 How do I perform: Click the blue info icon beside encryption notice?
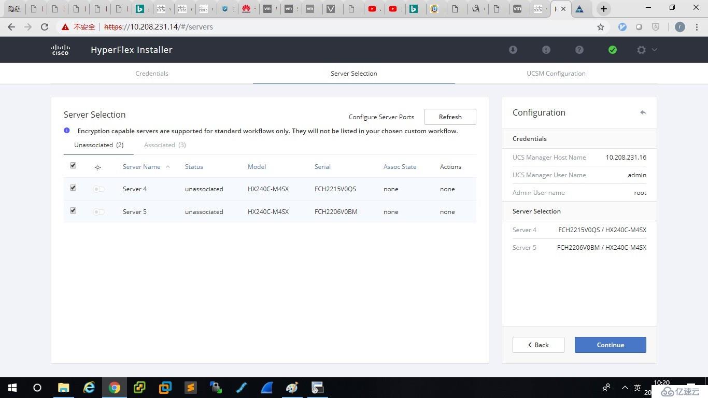tap(67, 131)
